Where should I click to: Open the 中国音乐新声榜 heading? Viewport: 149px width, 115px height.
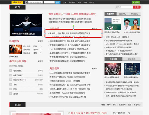click(18, 61)
